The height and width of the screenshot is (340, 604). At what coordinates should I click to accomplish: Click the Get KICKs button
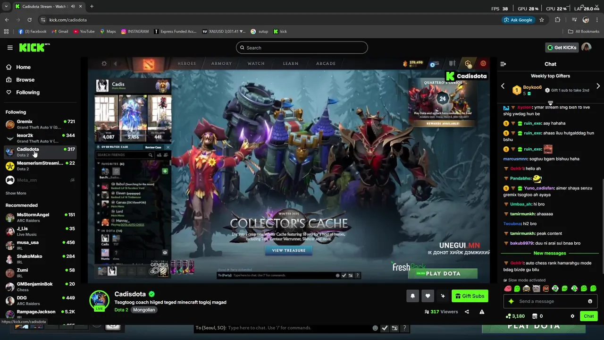562,48
